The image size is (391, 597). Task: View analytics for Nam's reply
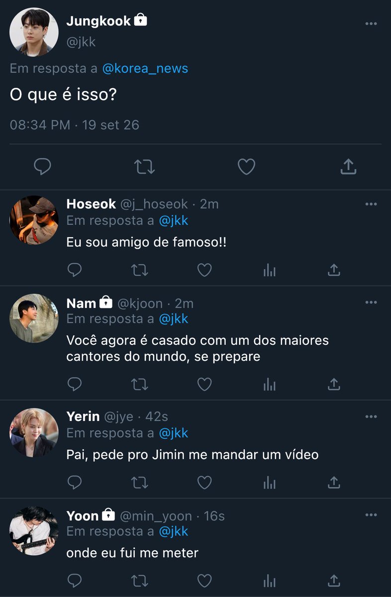[x=269, y=384]
